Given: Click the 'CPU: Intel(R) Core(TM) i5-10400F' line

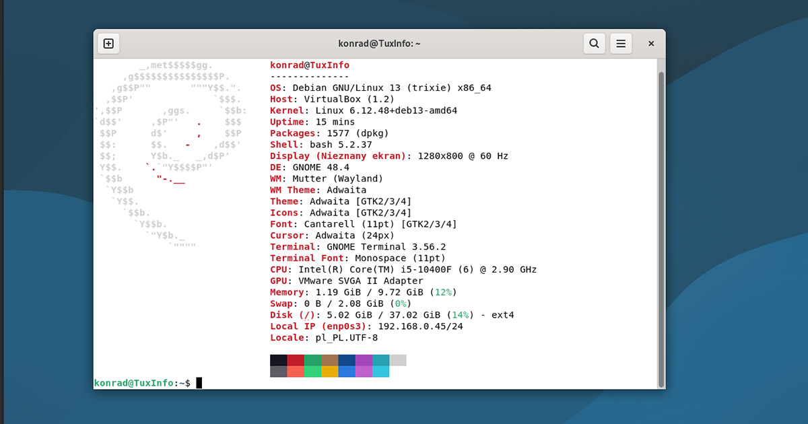Looking at the screenshot, I should (403, 269).
